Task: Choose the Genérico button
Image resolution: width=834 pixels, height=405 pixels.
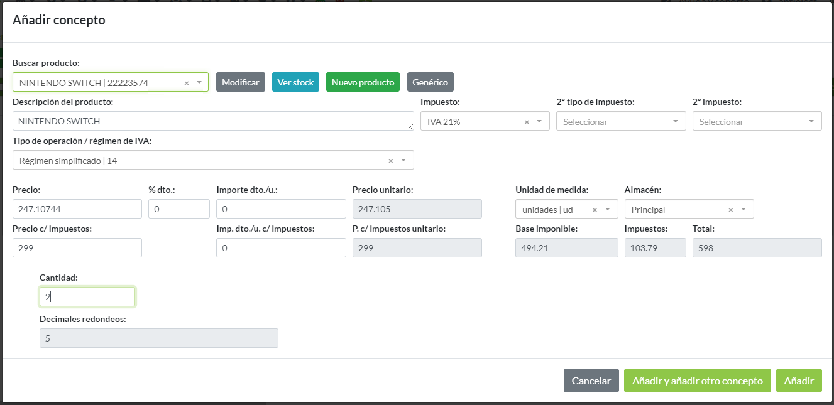Action: [430, 82]
